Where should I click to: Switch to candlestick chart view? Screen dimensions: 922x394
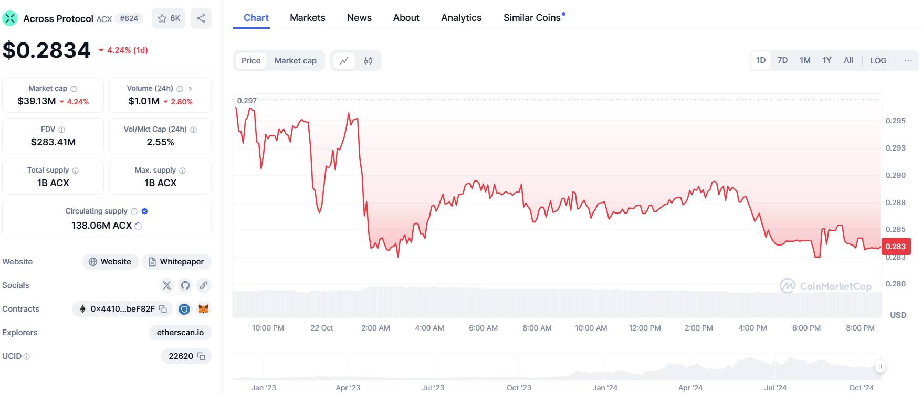pos(368,61)
